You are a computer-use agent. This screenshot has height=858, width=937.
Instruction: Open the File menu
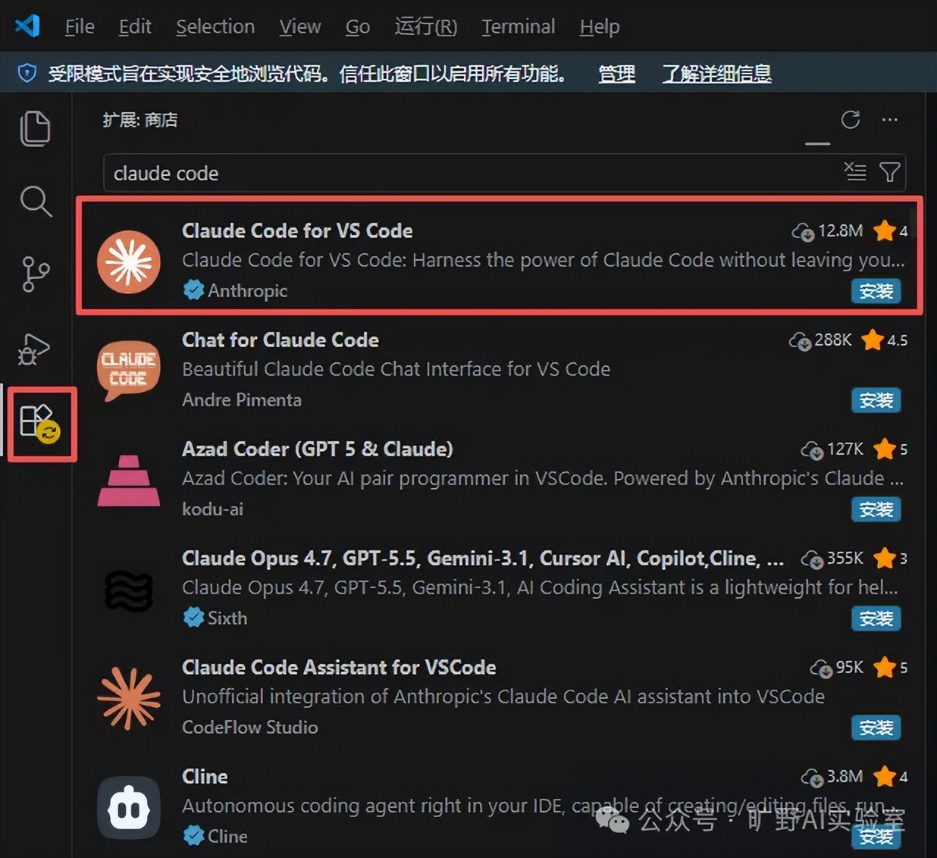[x=80, y=27]
